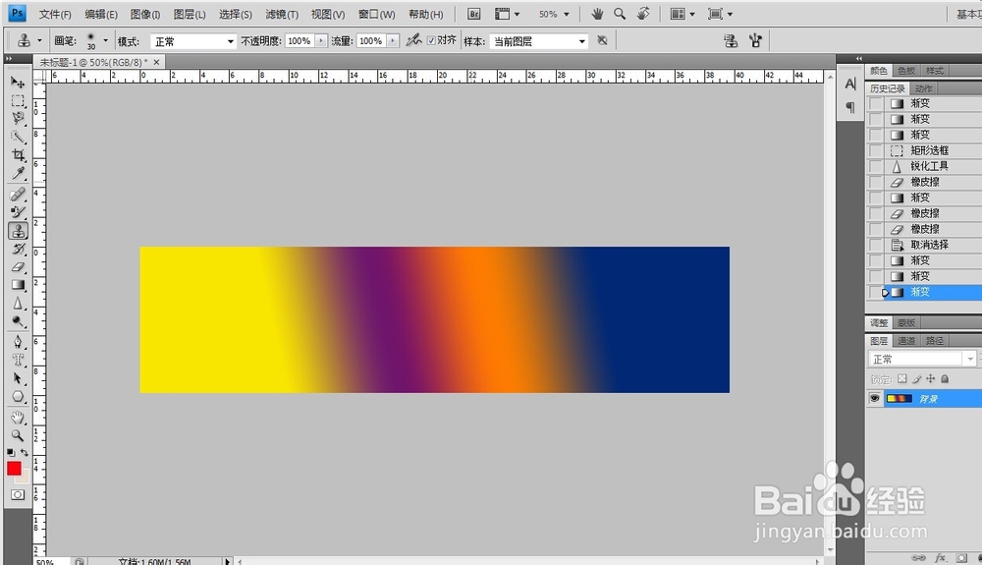Select the Dodge tool
The height and width of the screenshot is (565, 982).
point(18,321)
